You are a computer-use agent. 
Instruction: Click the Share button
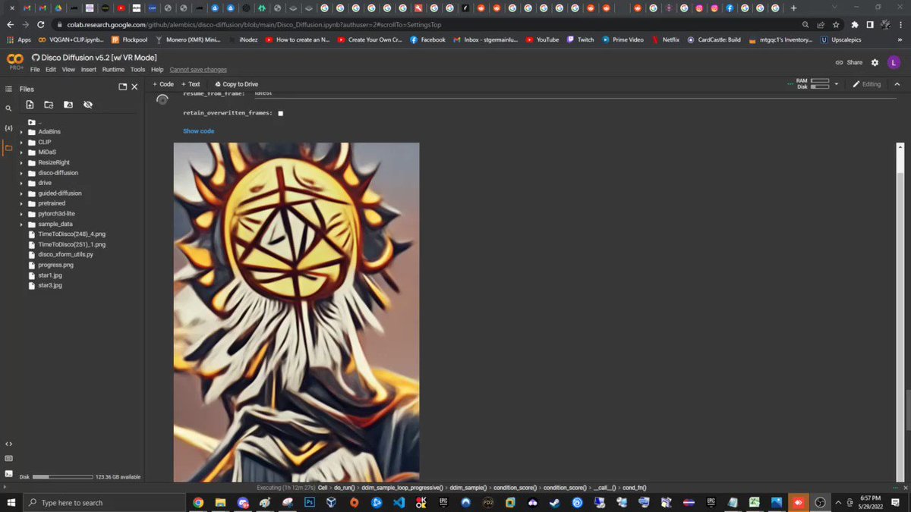[x=849, y=62]
